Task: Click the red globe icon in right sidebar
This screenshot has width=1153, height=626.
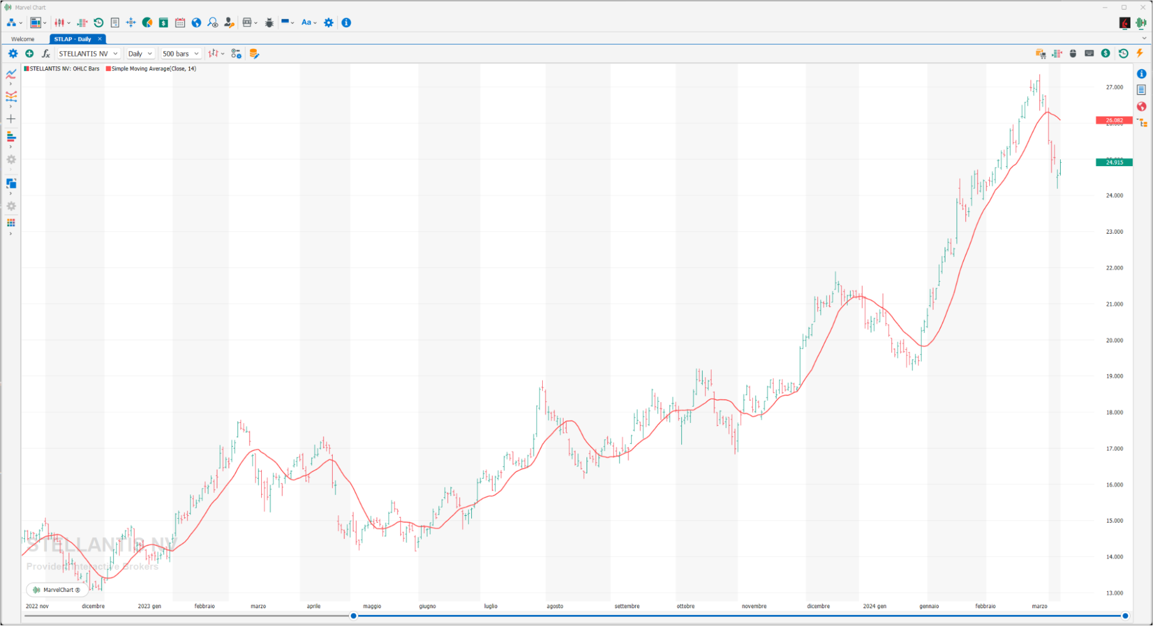Action: point(1141,107)
